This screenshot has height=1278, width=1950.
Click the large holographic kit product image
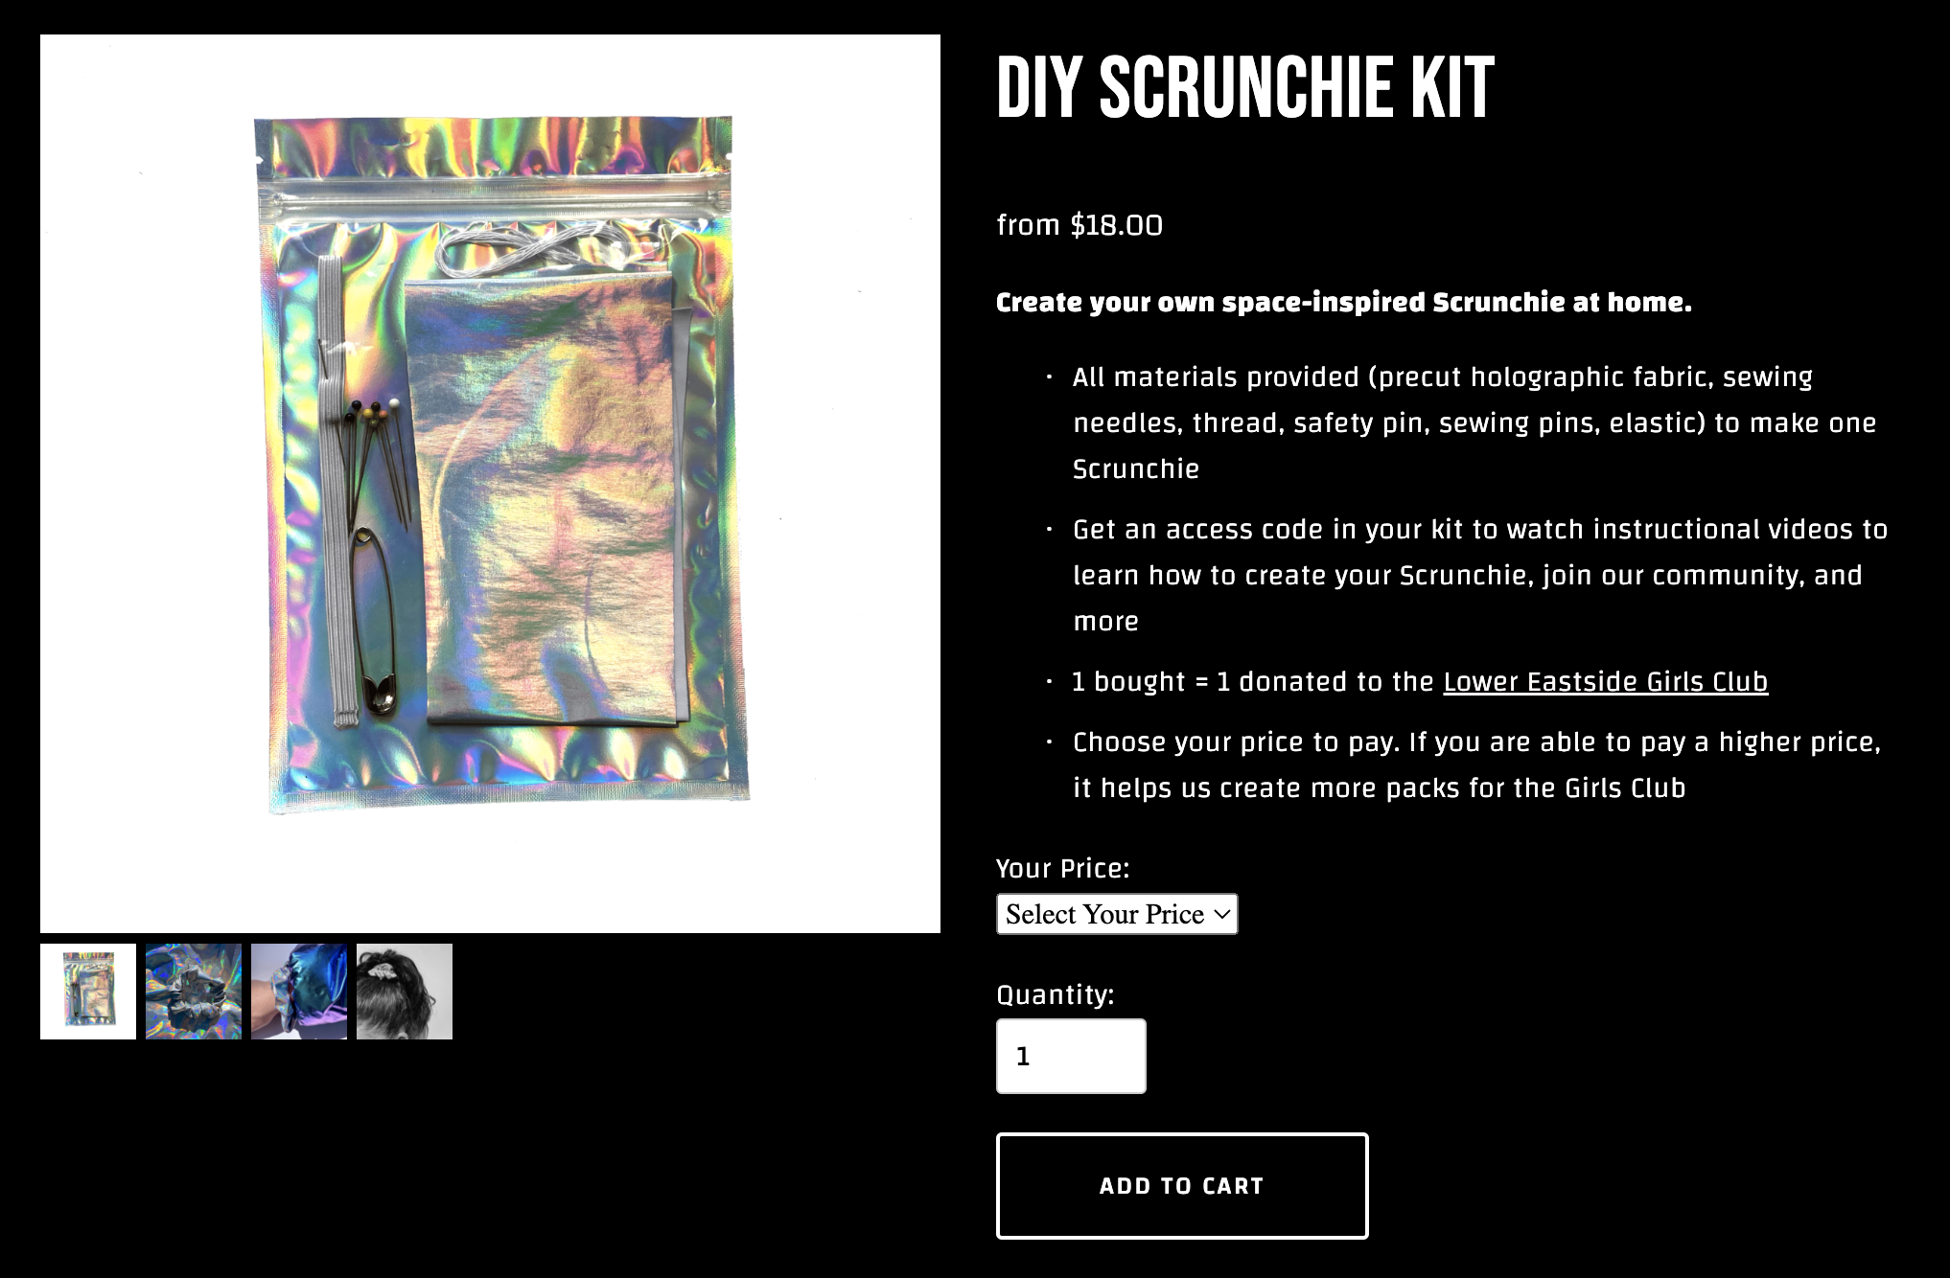click(490, 484)
